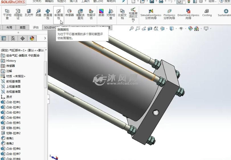
Task: Open DisplayManager tab
Action: [32, 38]
